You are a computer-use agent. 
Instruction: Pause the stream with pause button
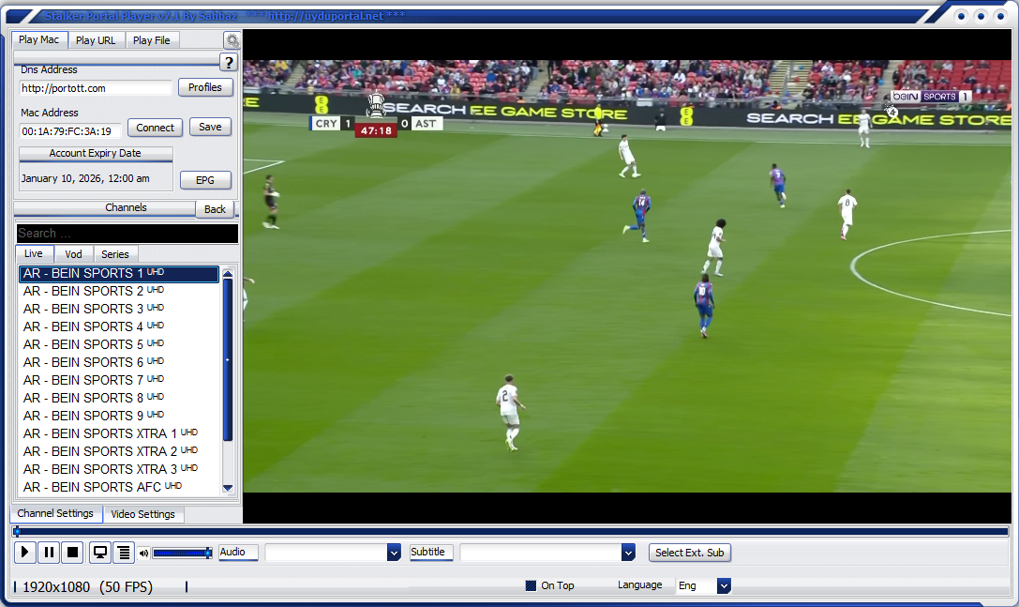pyautogui.click(x=49, y=553)
